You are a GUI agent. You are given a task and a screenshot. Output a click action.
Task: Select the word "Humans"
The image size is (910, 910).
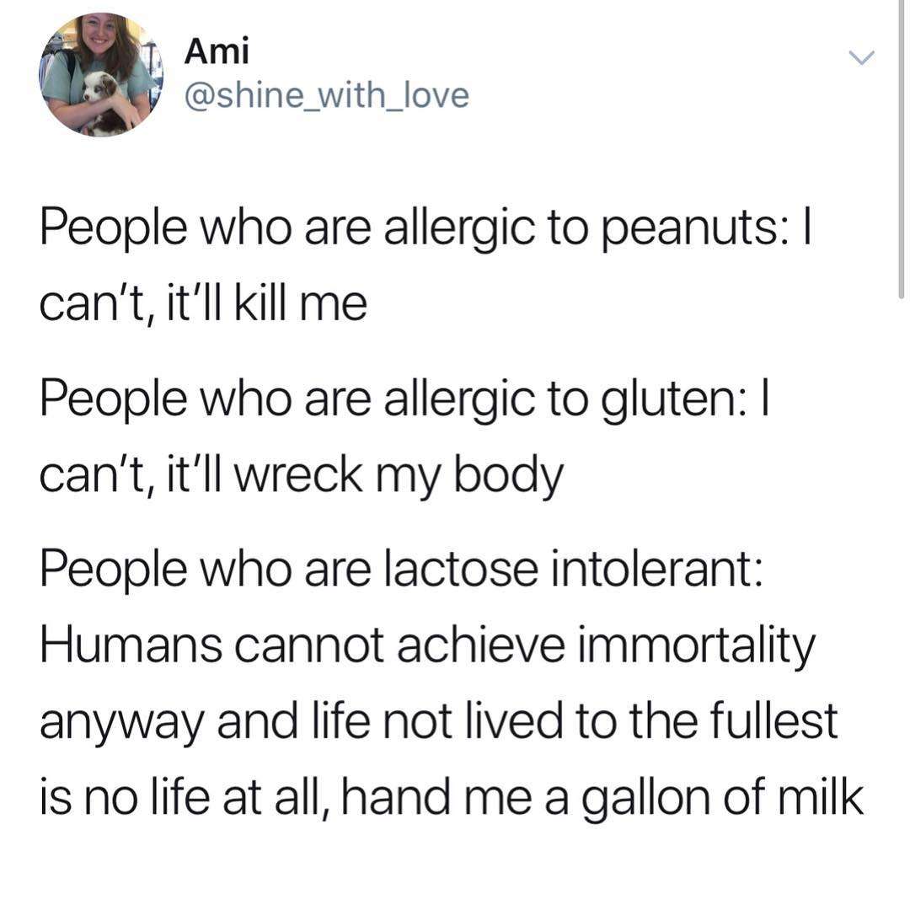pos(131,645)
